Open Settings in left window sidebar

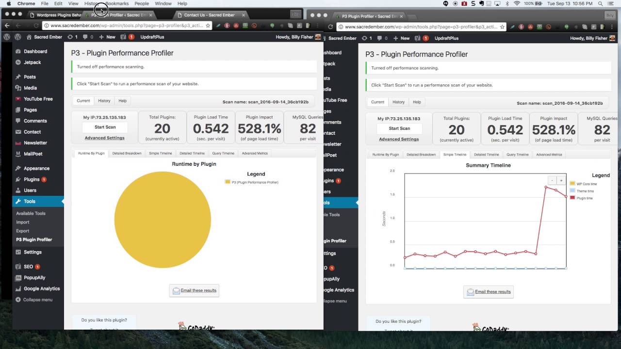(33, 252)
